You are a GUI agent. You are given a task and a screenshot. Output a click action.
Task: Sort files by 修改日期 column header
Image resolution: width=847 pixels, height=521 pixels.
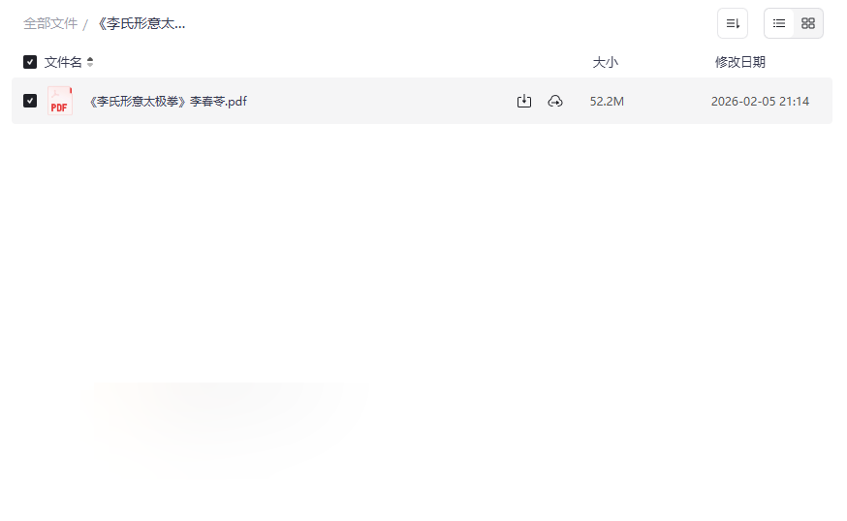tap(740, 62)
